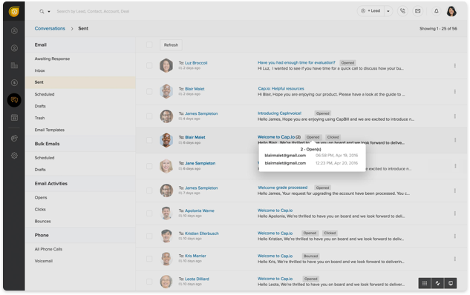The width and height of the screenshot is (470, 295).
Task: Select the Sent folder
Action: (x=80, y=82)
